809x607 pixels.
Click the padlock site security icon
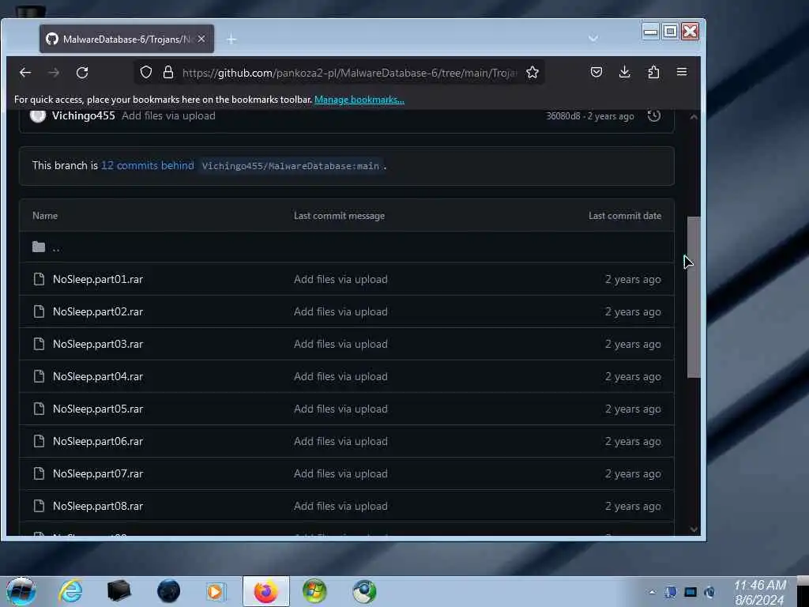pos(168,72)
